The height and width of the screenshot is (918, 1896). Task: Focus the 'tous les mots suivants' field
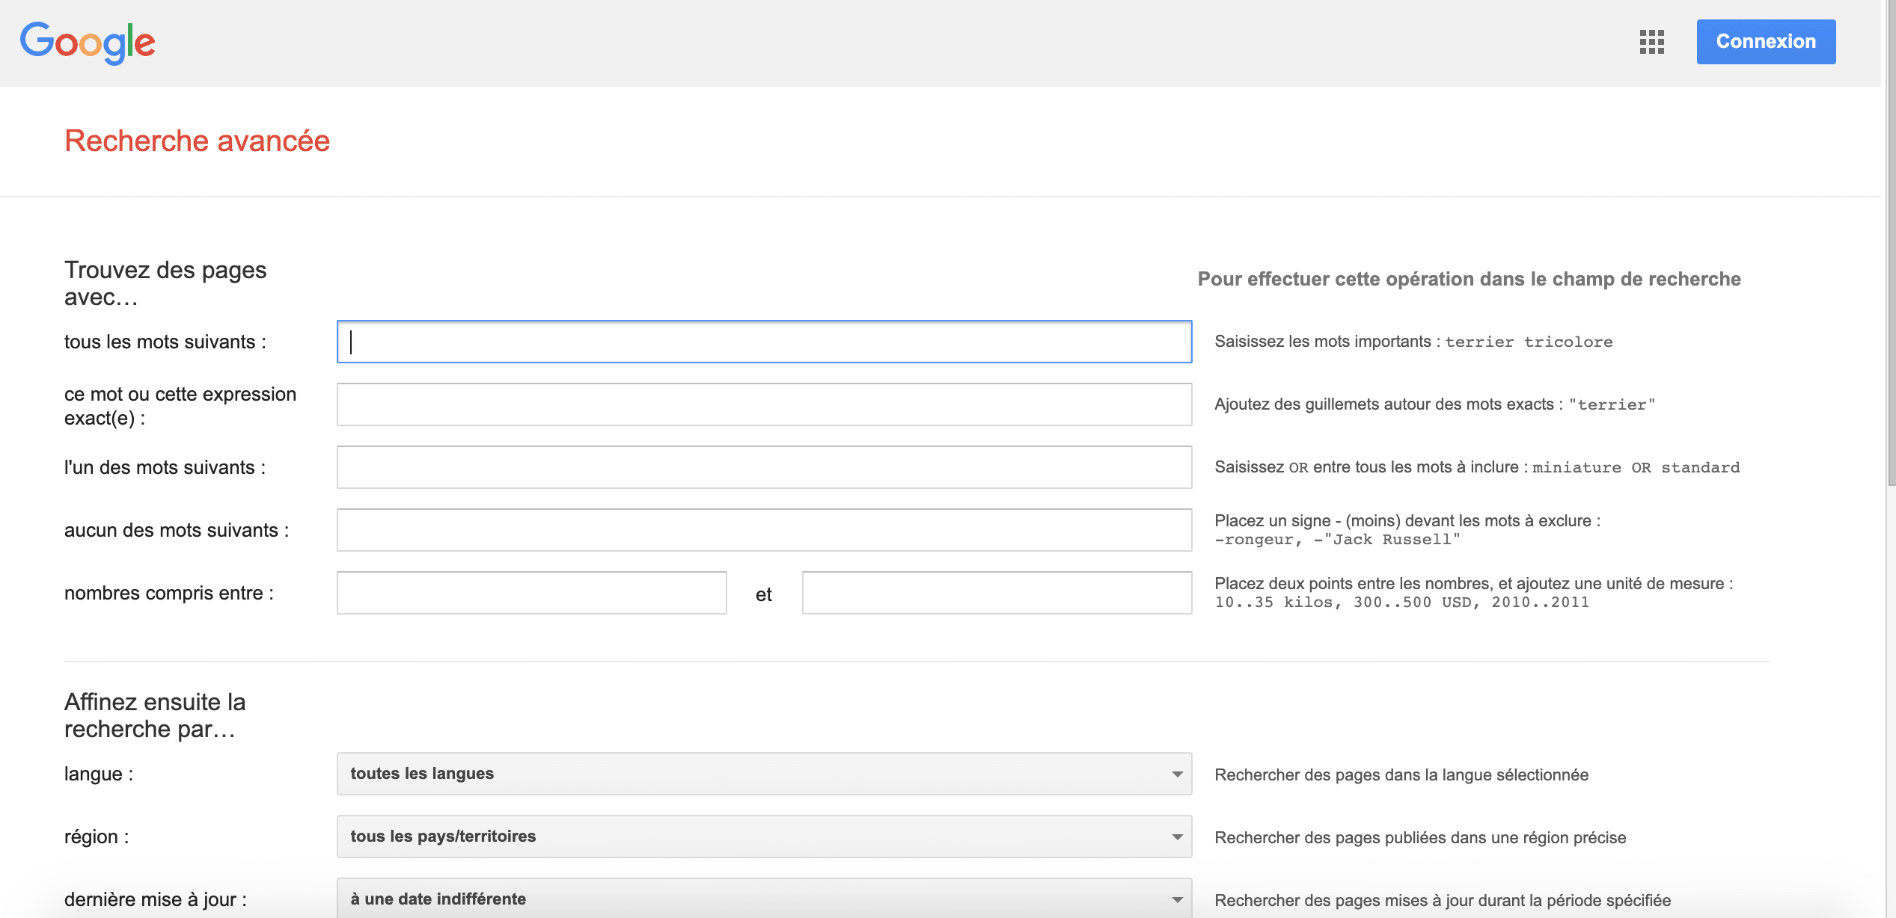764,342
